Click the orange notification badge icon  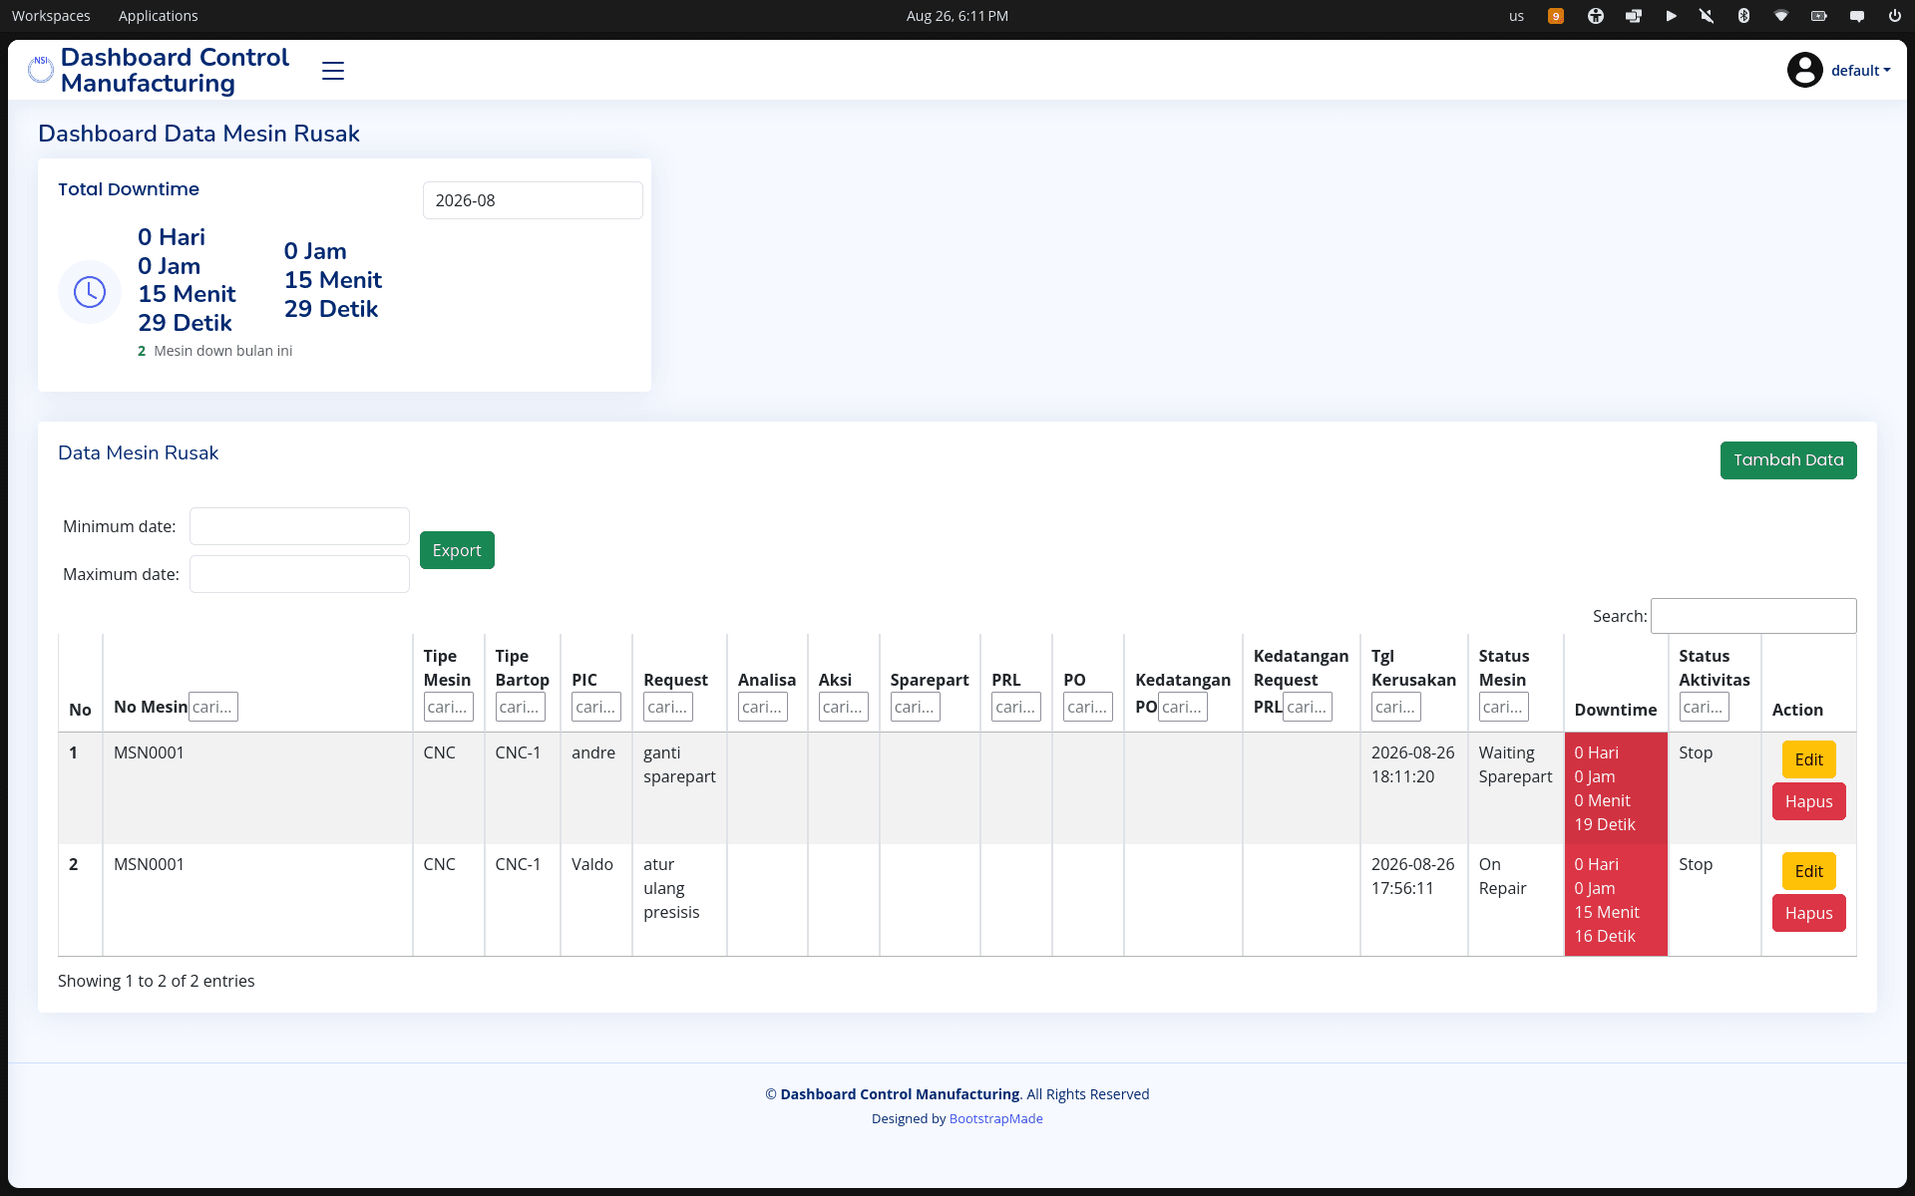(1555, 16)
